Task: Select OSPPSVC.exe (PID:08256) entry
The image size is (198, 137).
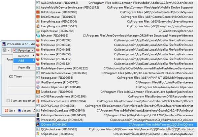Action: 116,106
